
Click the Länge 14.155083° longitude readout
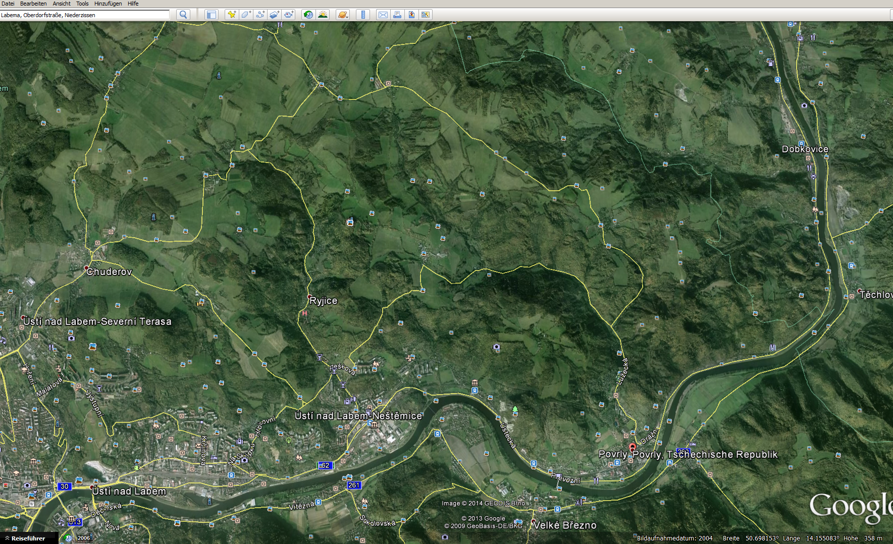click(x=811, y=538)
